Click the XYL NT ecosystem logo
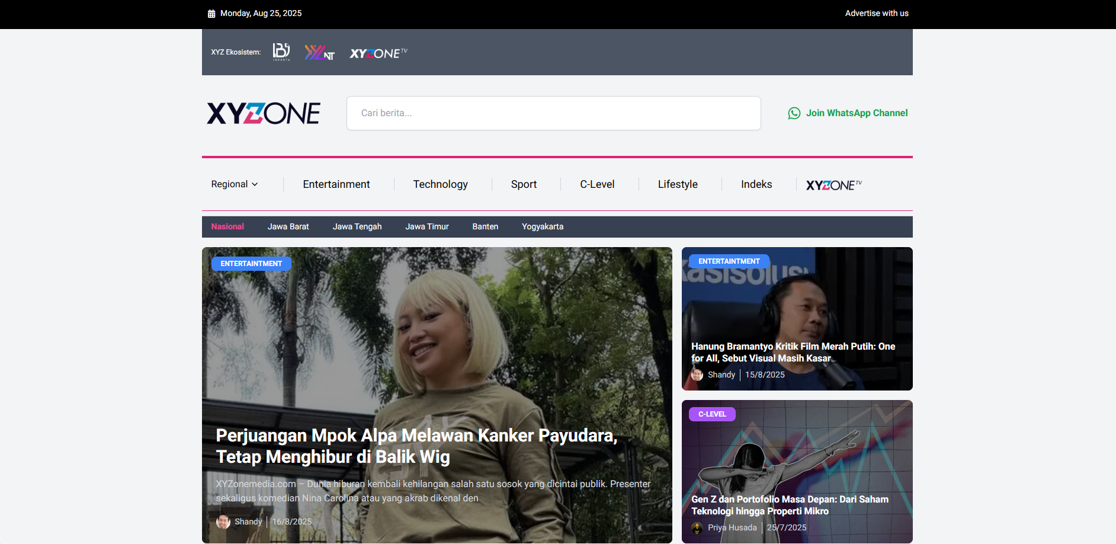1116x544 pixels. [x=319, y=52]
